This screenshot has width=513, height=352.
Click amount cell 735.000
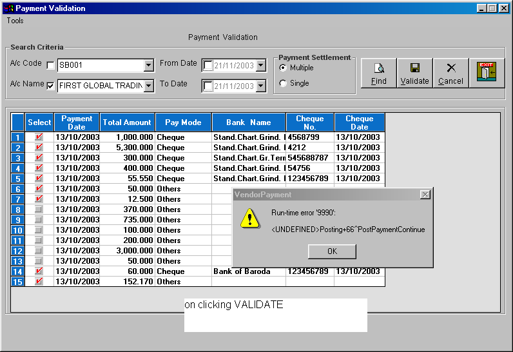pyautogui.click(x=127, y=219)
